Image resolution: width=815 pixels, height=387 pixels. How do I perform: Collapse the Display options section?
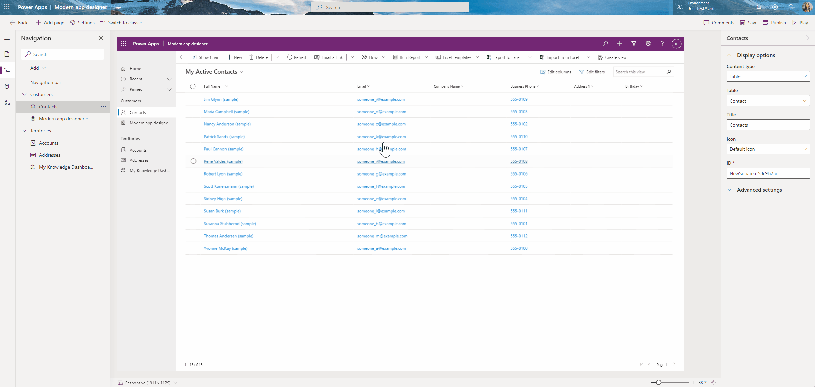tap(729, 55)
